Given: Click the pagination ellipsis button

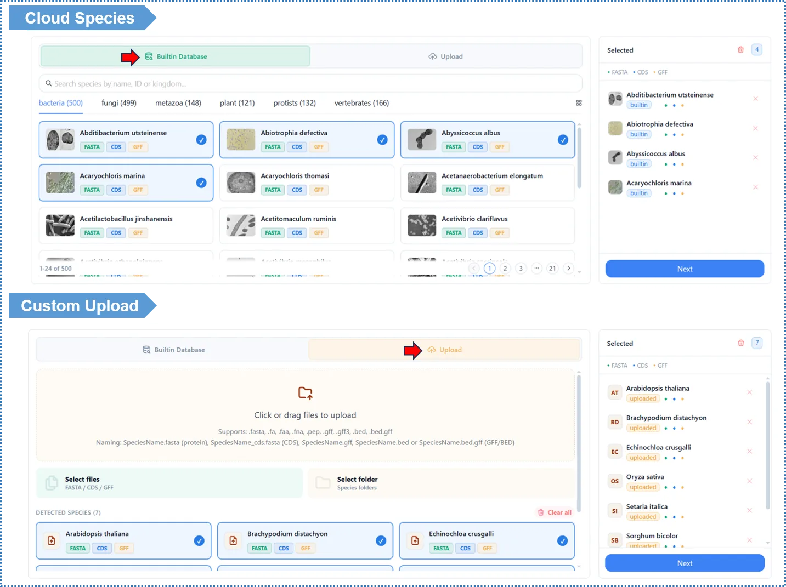Looking at the screenshot, I should [x=536, y=269].
